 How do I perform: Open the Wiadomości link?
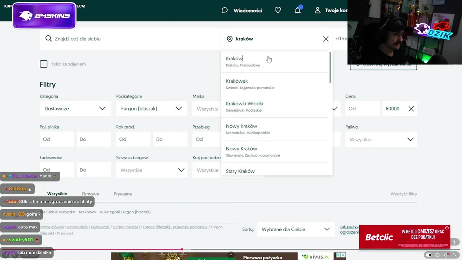pos(248,10)
